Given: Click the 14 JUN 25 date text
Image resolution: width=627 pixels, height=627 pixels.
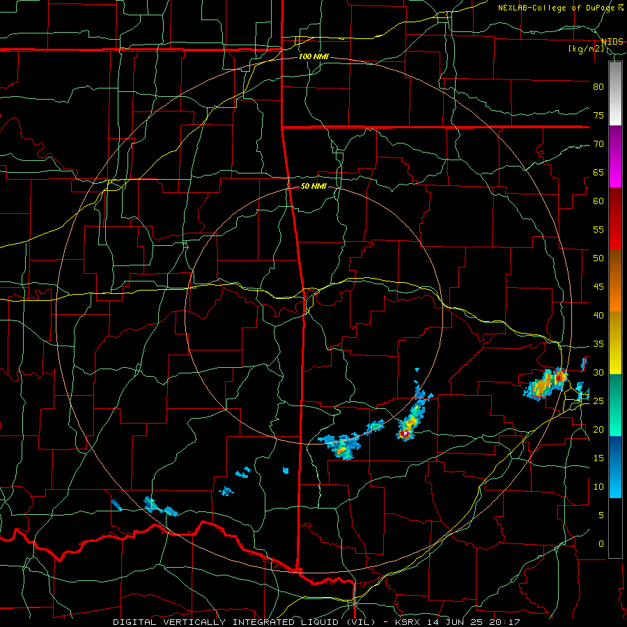Looking at the screenshot, I should click(456, 622).
